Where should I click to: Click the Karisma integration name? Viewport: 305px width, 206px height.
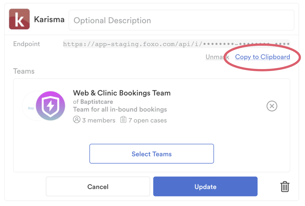49,20
